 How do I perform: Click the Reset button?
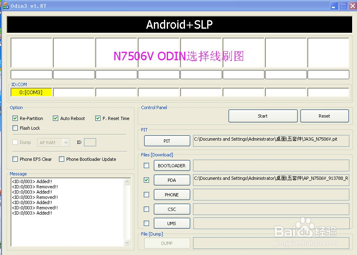pos(324,116)
